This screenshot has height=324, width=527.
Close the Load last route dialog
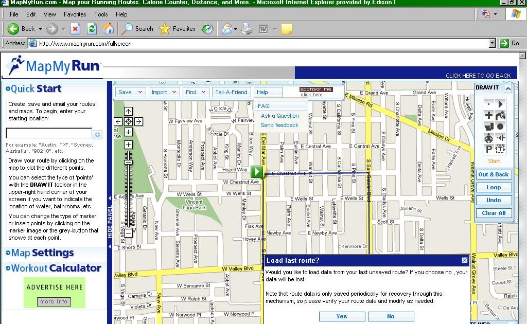[x=465, y=260]
